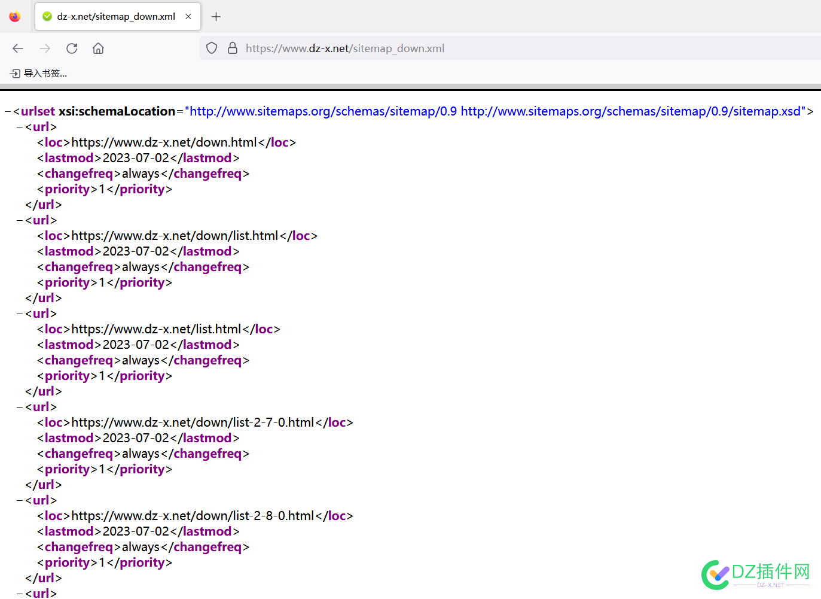Click the tab's green checkmark favicon

(x=47, y=17)
